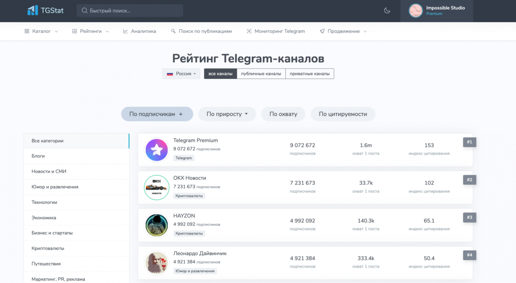Viewport: 516px width, 283px height.
Task: Click citation index 102 for OKX Новости
Action: (429, 183)
